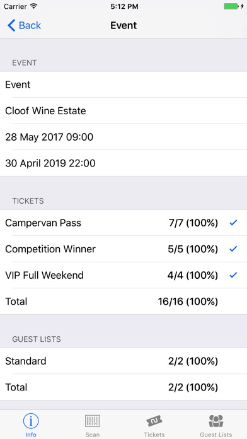247x439 pixels.
Task: Tap the 30 April 2019 22:00 end date
Action: pos(50,163)
